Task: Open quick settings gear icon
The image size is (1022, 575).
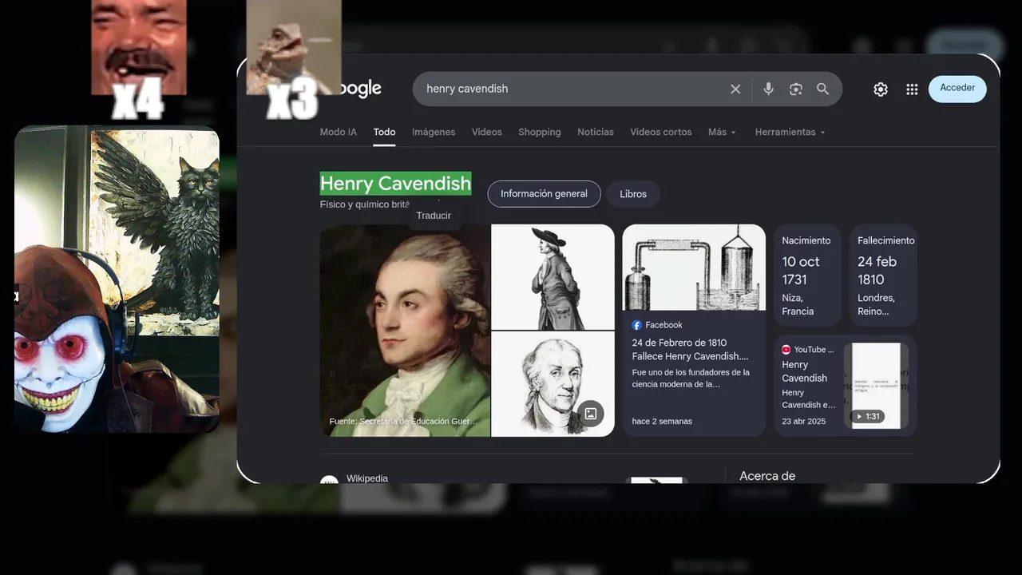Action: (x=881, y=89)
